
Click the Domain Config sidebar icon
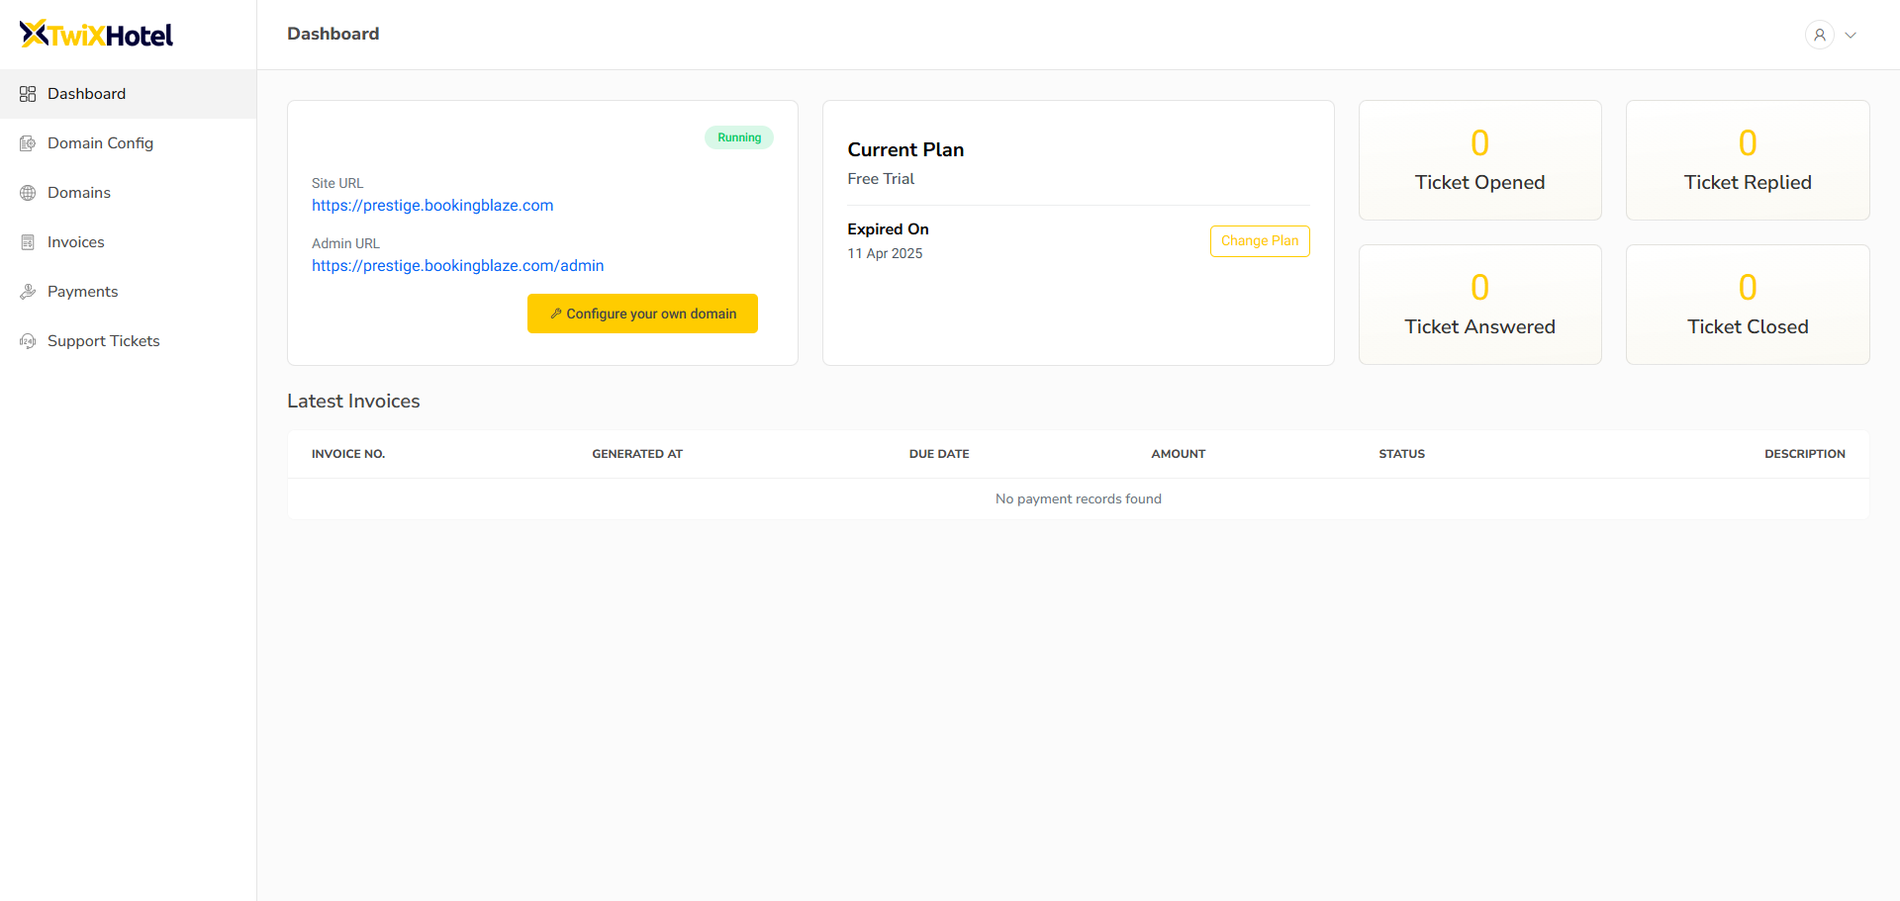click(x=28, y=143)
